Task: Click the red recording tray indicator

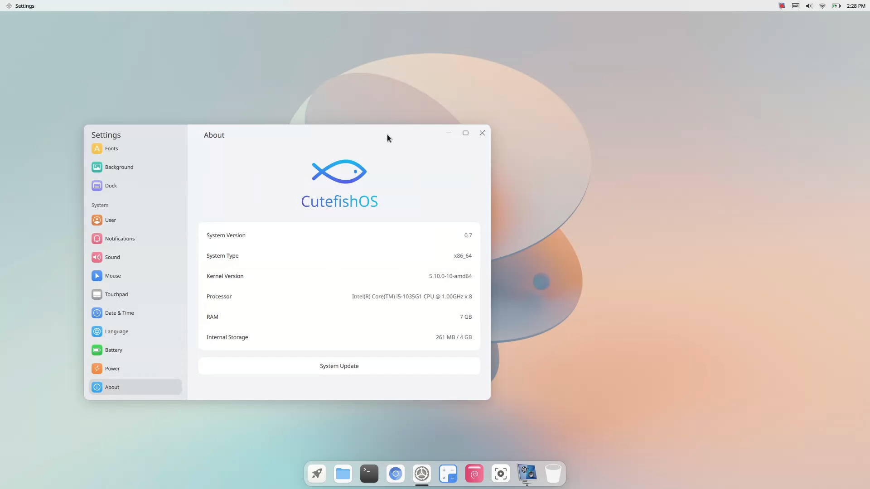Action: pyautogui.click(x=782, y=6)
